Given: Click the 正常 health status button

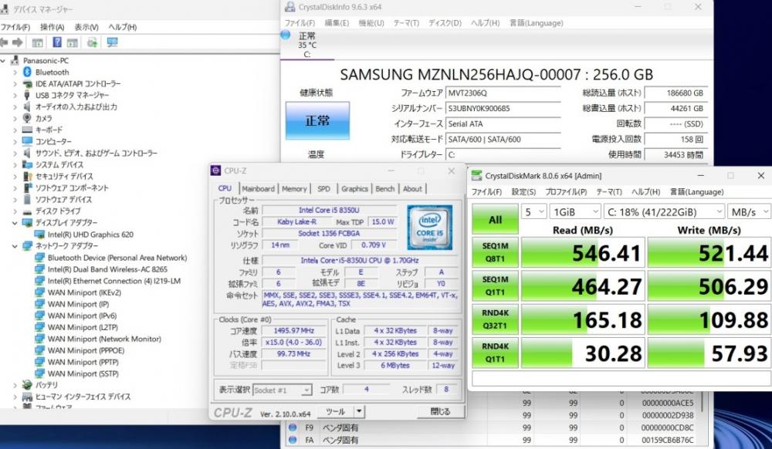Looking at the screenshot, I should tap(317, 120).
